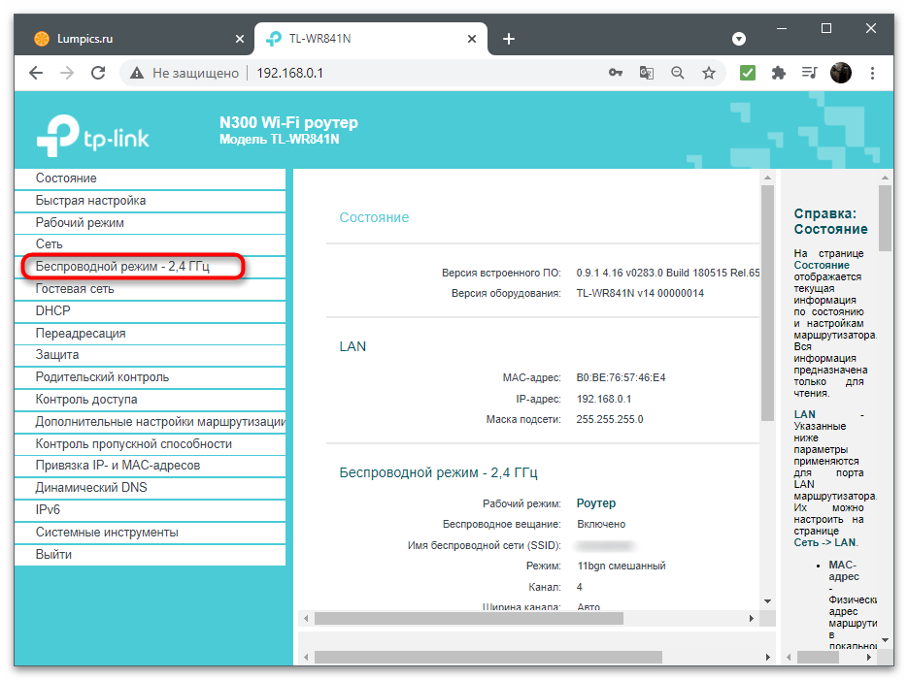Open Динамический DNS menu item
The width and height of the screenshot is (908, 680).
[150, 488]
